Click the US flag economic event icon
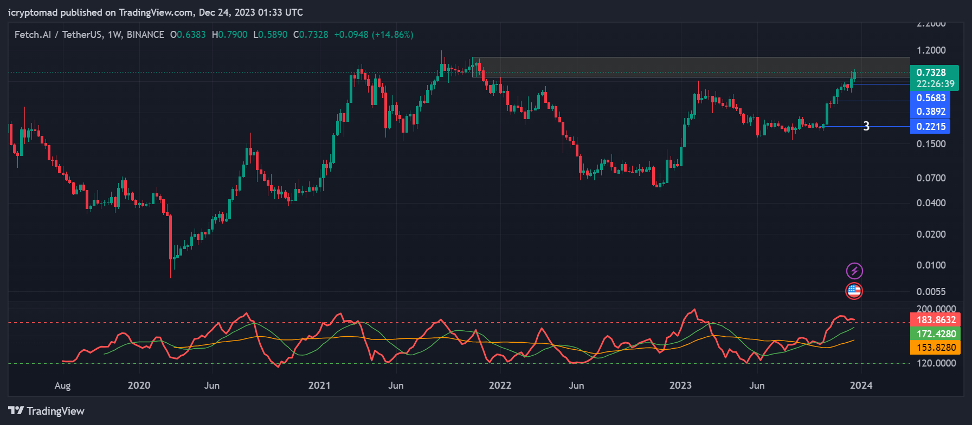The image size is (972, 425). (x=854, y=291)
